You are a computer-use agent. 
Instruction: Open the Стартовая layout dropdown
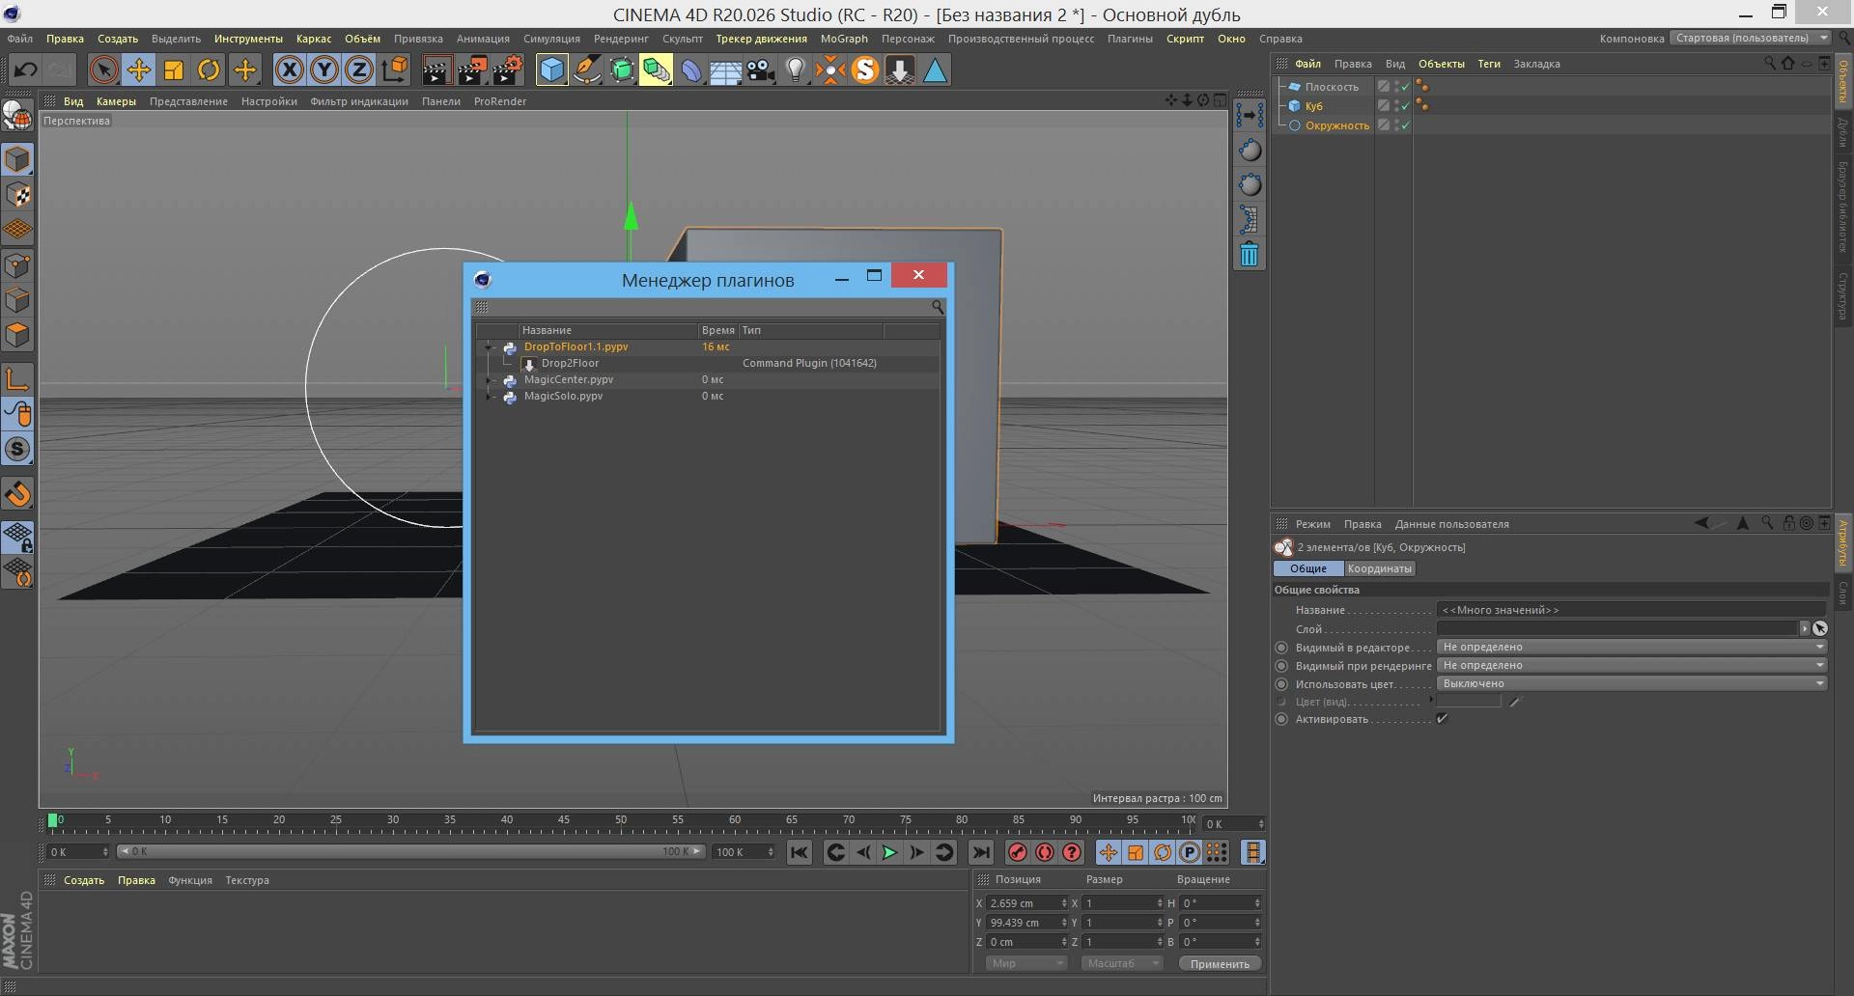pyautogui.click(x=1751, y=39)
